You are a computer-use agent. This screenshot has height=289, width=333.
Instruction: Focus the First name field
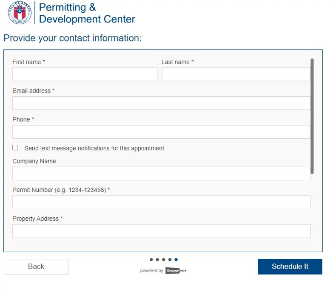(x=85, y=74)
